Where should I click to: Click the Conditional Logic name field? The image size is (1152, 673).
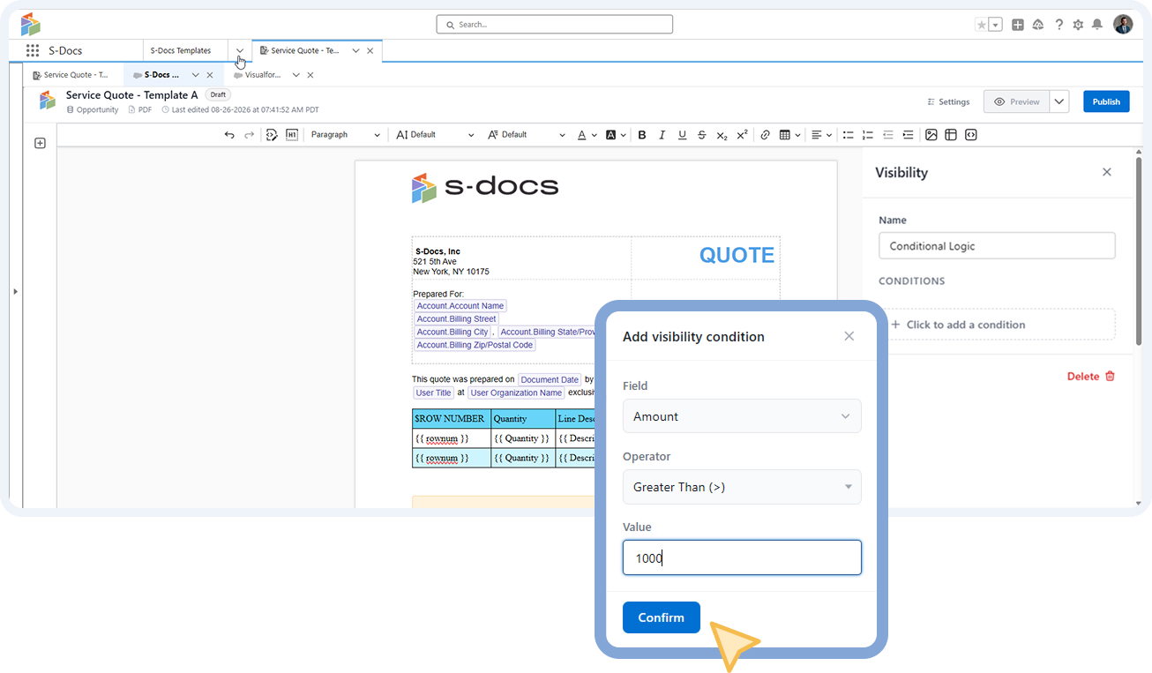(997, 246)
